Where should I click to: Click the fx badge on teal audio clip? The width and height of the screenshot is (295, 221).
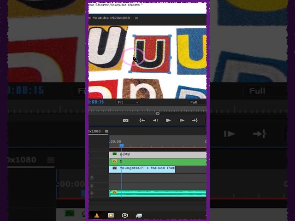coord(115,192)
